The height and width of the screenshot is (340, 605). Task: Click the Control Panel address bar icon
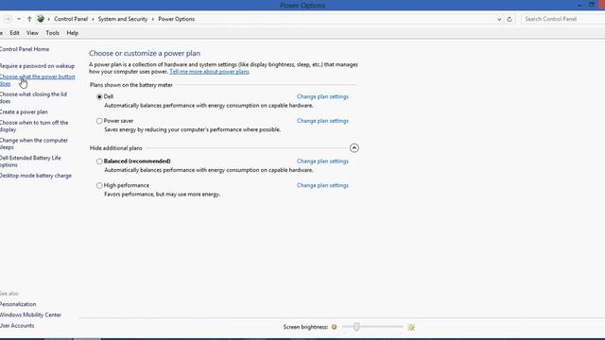pos(41,19)
